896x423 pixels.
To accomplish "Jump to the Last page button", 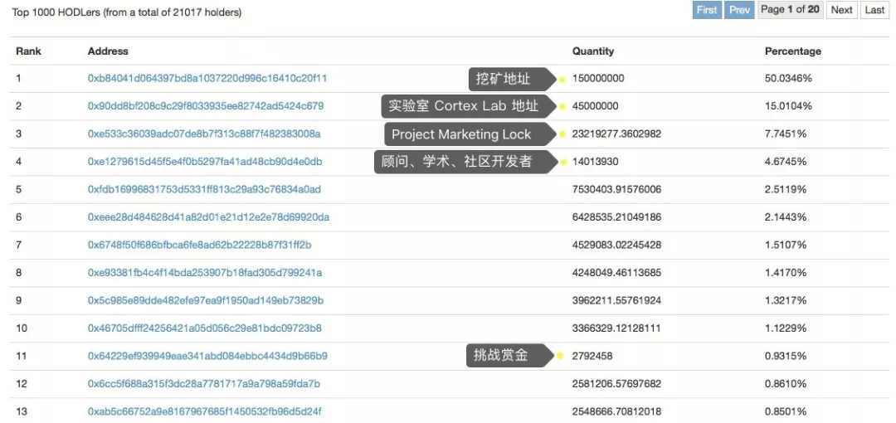I will coord(875,10).
